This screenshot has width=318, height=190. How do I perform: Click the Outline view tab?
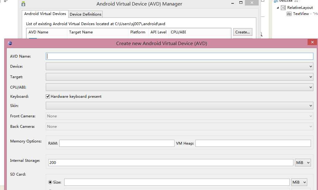pos(286,1)
